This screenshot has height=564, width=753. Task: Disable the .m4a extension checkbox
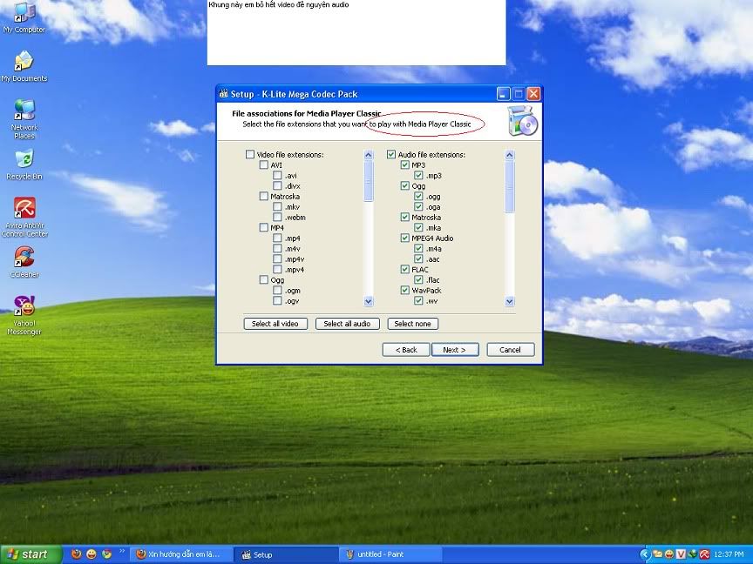pos(418,248)
